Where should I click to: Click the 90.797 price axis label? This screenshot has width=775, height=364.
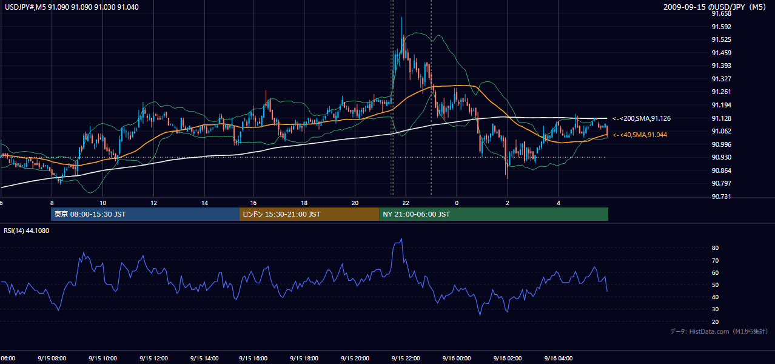tap(720, 183)
